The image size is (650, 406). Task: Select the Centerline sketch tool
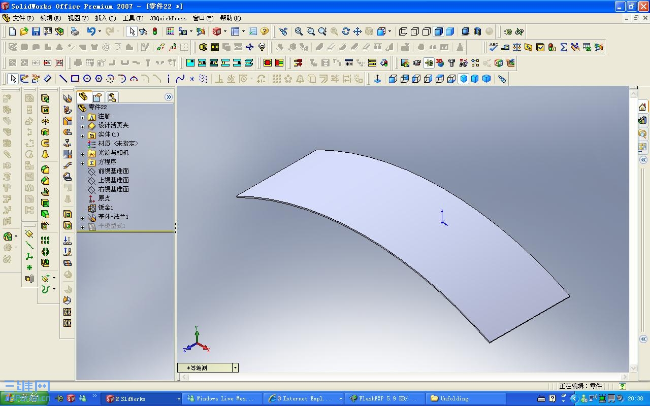[x=169, y=79]
